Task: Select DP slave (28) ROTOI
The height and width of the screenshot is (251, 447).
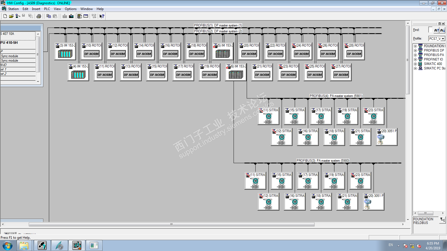Action: click(354, 51)
